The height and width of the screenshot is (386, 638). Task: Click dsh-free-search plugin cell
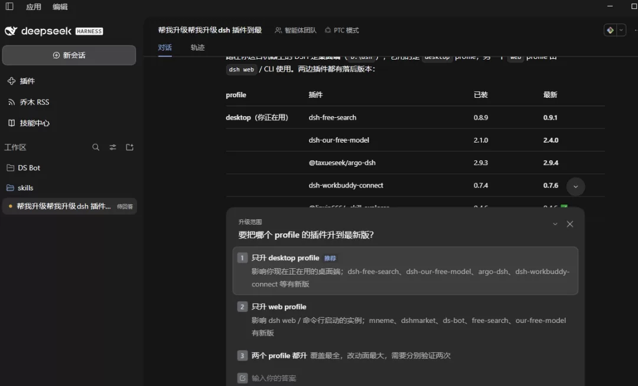(x=333, y=117)
